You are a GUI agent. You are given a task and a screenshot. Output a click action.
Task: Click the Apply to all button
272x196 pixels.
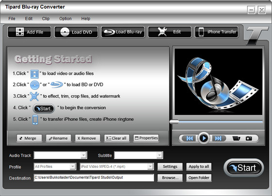(199, 166)
